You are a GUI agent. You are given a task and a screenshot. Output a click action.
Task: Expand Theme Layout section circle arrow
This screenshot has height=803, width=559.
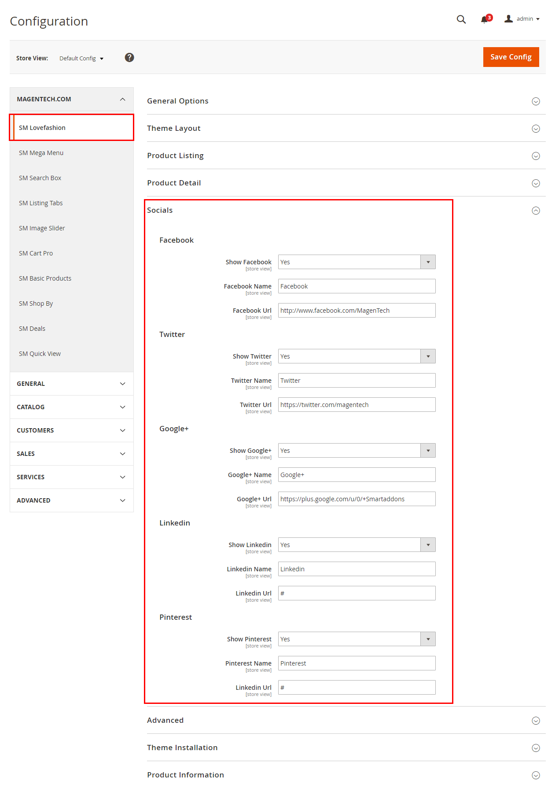click(x=536, y=129)
